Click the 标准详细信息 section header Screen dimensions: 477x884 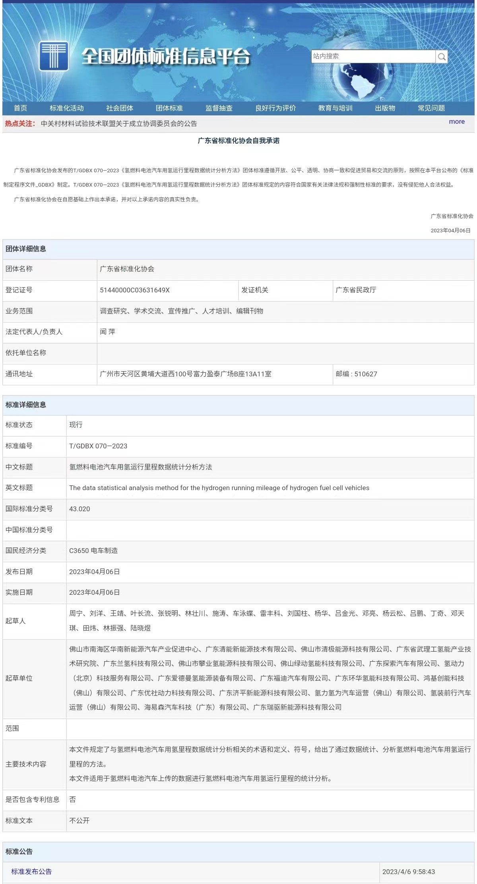[x=26, y=405]
